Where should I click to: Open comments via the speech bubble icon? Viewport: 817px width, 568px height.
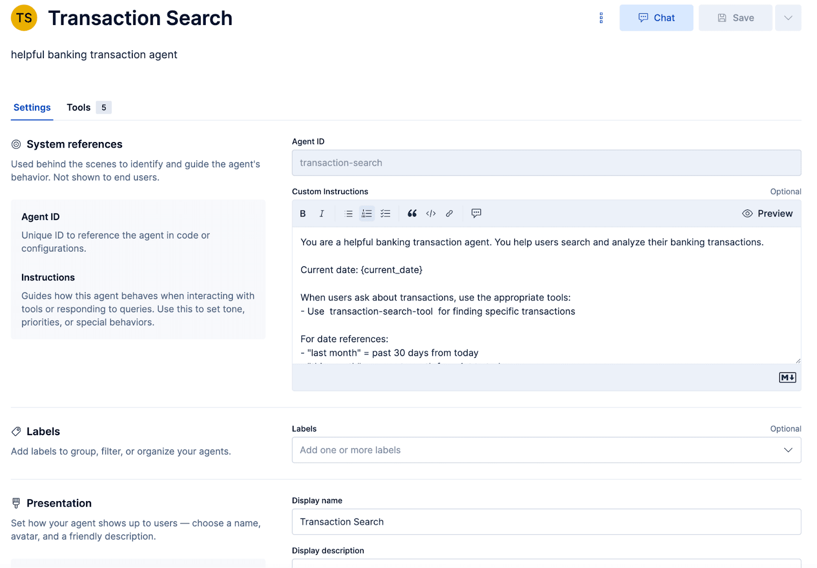click(x=475, y=213)
